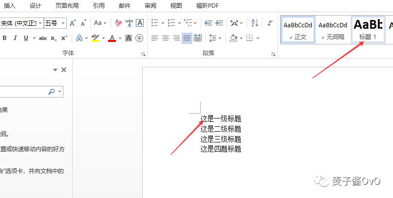Apply the 标题 1 style
The height and width of the screenshot is (198, 393).
[x=368, y=30]
